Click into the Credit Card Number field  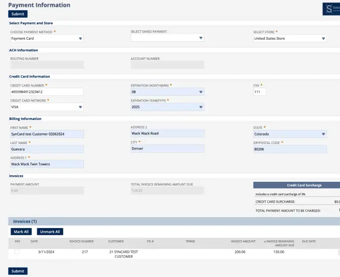tap(47, 92)
